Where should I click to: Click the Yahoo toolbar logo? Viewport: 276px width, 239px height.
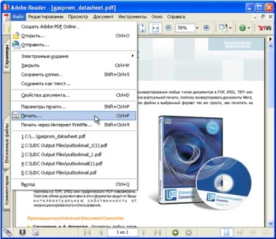(264, 28)
